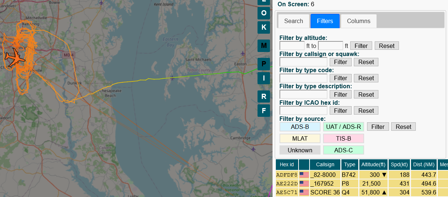Screen dimensions: 448x197
Task: Sort the table by Type column
Action: [x=350, y=165]
